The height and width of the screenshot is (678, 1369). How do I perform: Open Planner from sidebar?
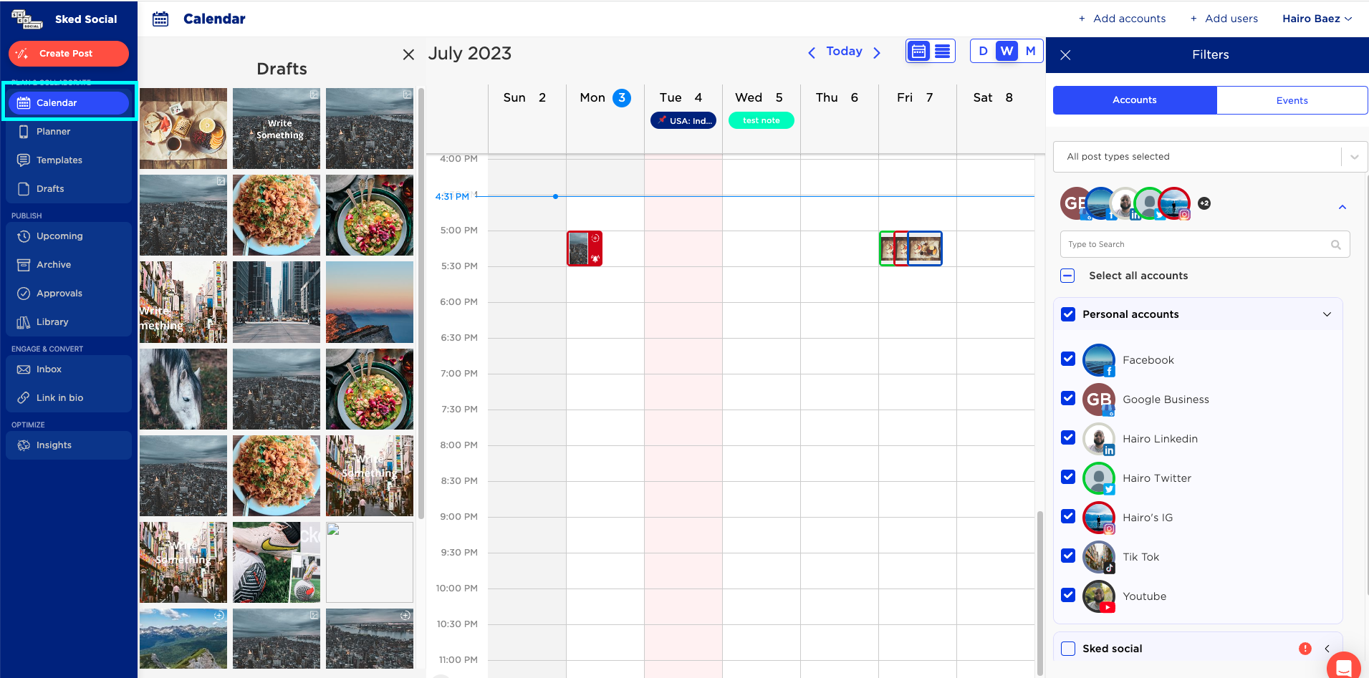69,132
